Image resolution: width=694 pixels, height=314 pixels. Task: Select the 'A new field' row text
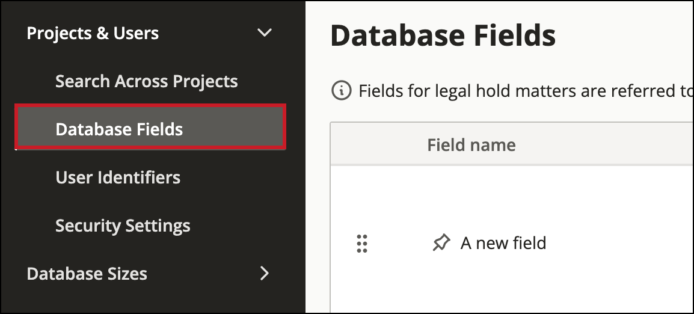tap(503, 243)
